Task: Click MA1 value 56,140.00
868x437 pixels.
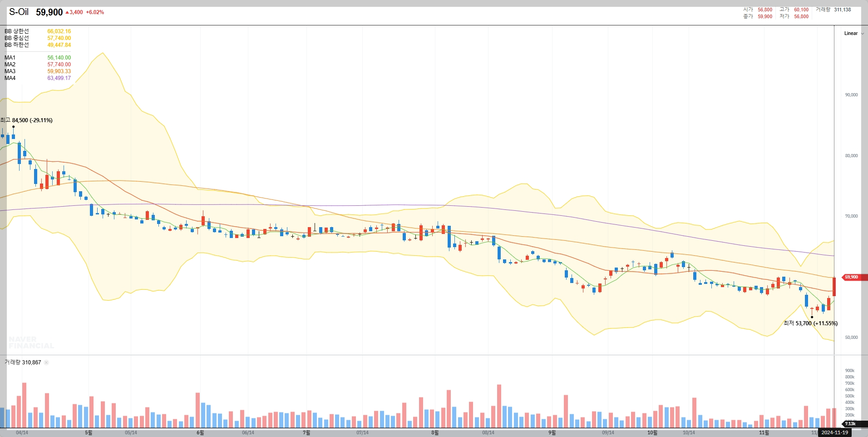Action: tap(59, 58)
